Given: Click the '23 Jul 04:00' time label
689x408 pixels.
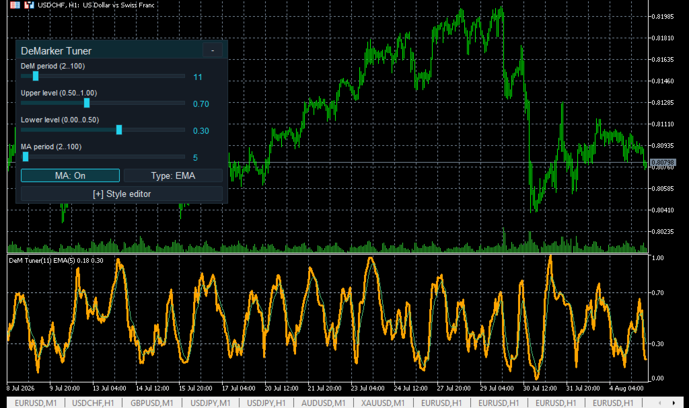Looking at the screenshot, I should click(368, 389).
